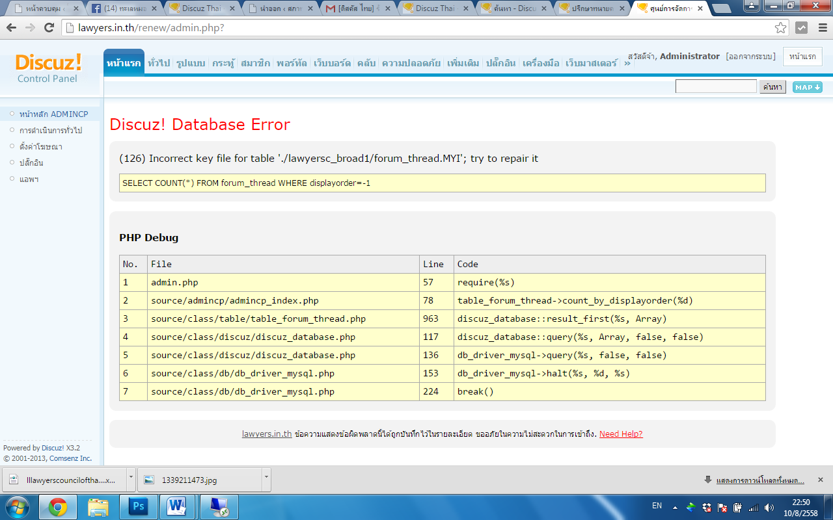Image resolution: width=833 pixels, height=520 pixels.
Task: Open the กระทู้ admin menu
Action: tap(223, 63)
